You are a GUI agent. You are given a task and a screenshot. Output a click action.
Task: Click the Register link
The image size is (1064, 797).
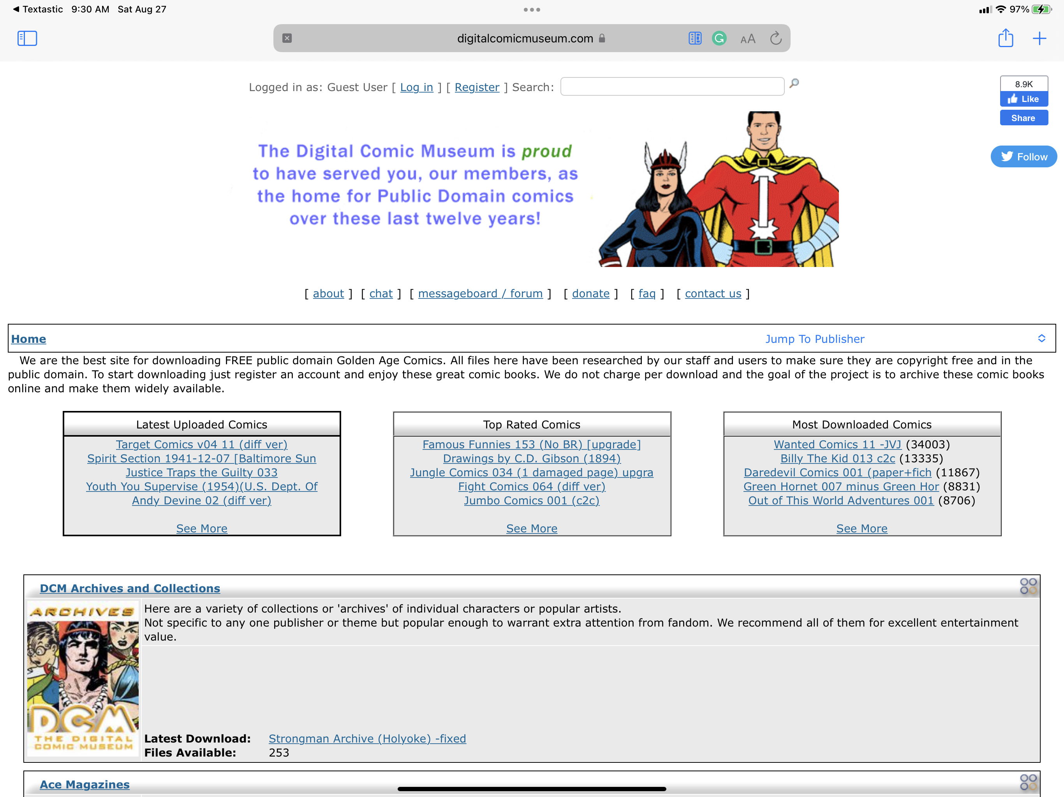(477, 87)
